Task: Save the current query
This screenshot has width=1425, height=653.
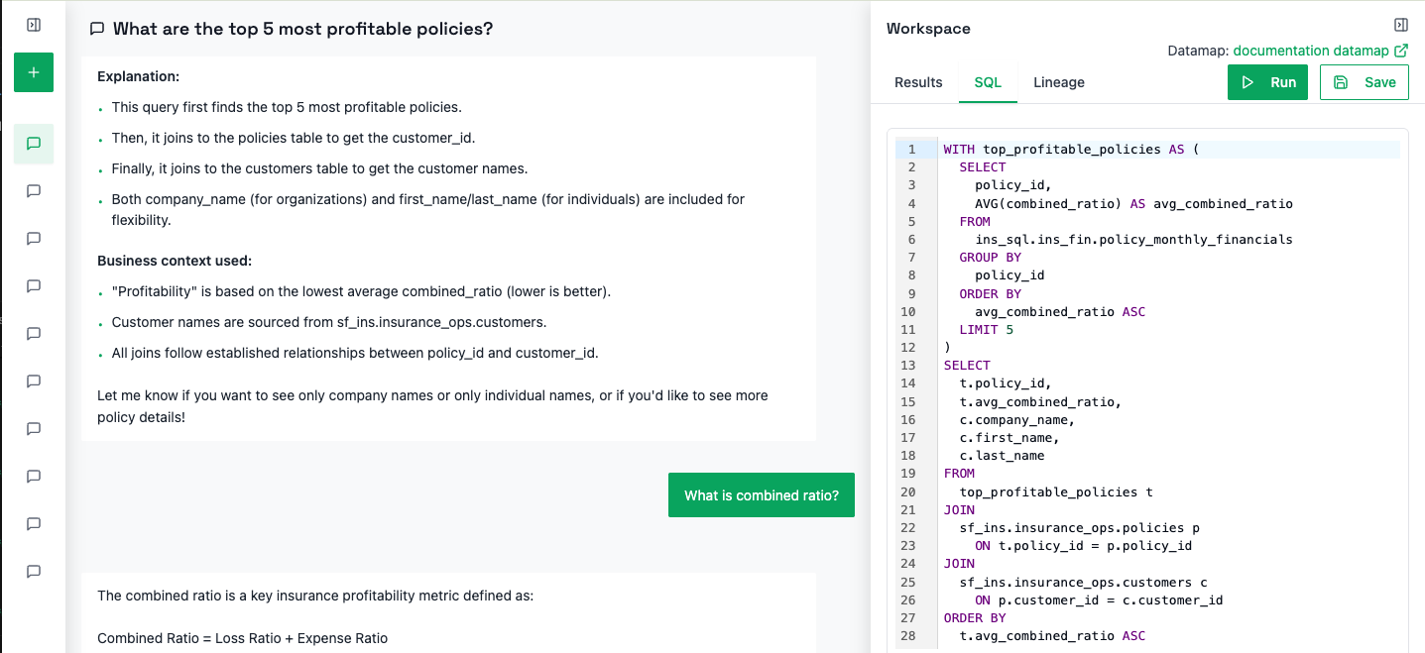Action: (x=1364, y=82)
